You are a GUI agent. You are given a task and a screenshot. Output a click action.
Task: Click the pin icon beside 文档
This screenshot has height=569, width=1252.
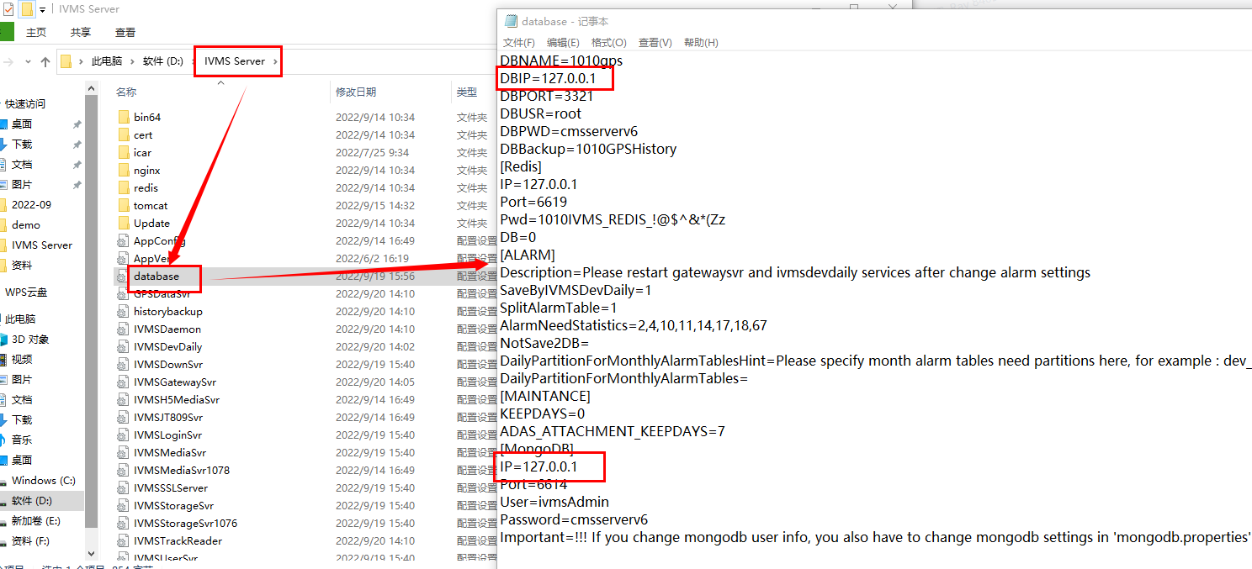tap(77, 165)
